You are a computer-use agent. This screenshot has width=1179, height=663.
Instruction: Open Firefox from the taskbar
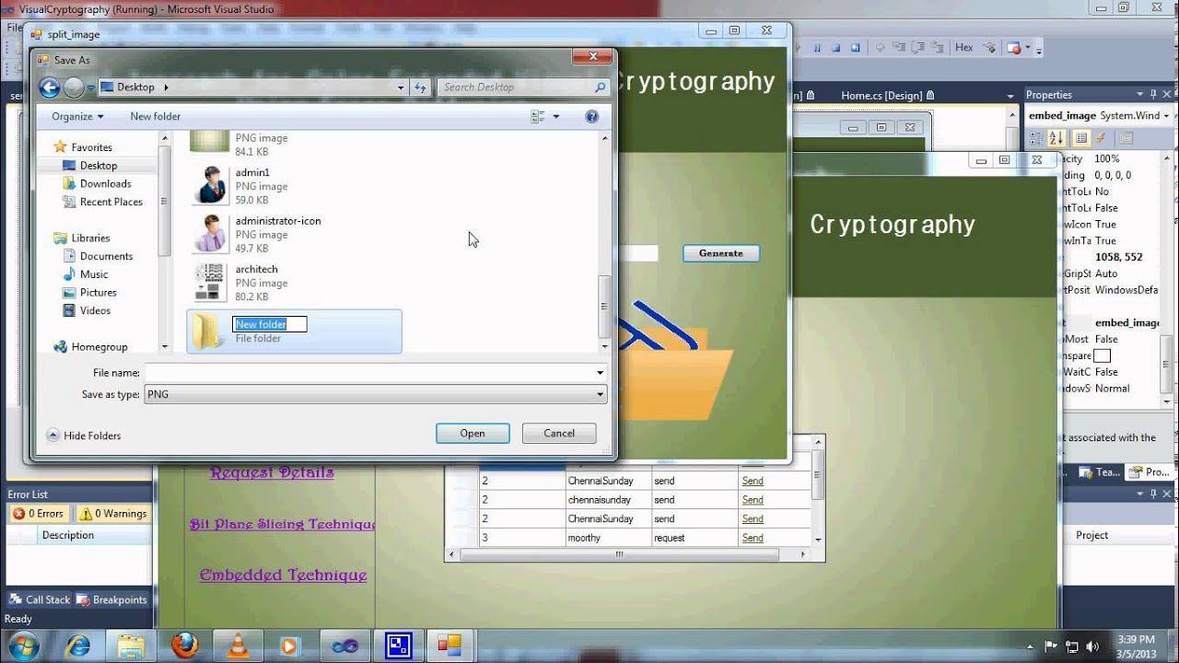[x=184, y=646]
